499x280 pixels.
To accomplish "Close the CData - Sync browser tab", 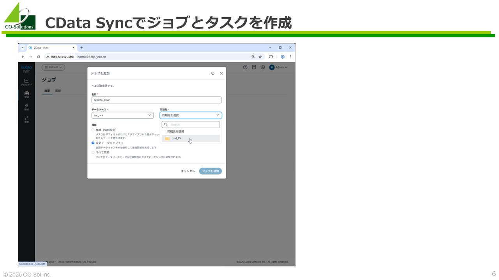I will [74, 47].
